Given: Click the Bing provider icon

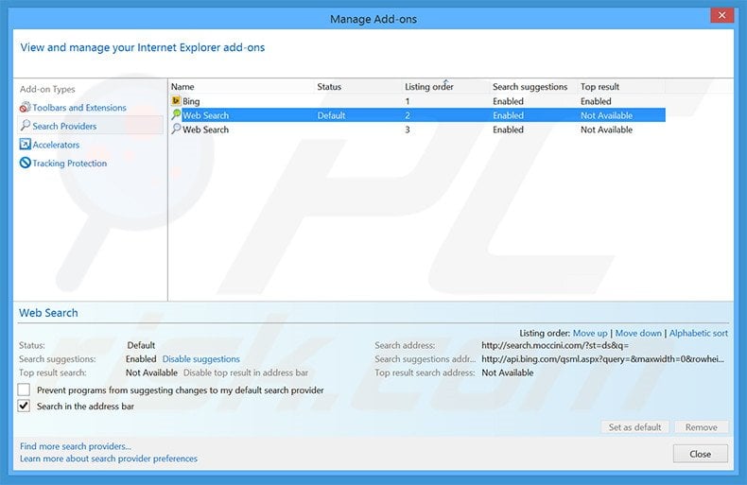Looking at the screenshot, I should 176,100.
